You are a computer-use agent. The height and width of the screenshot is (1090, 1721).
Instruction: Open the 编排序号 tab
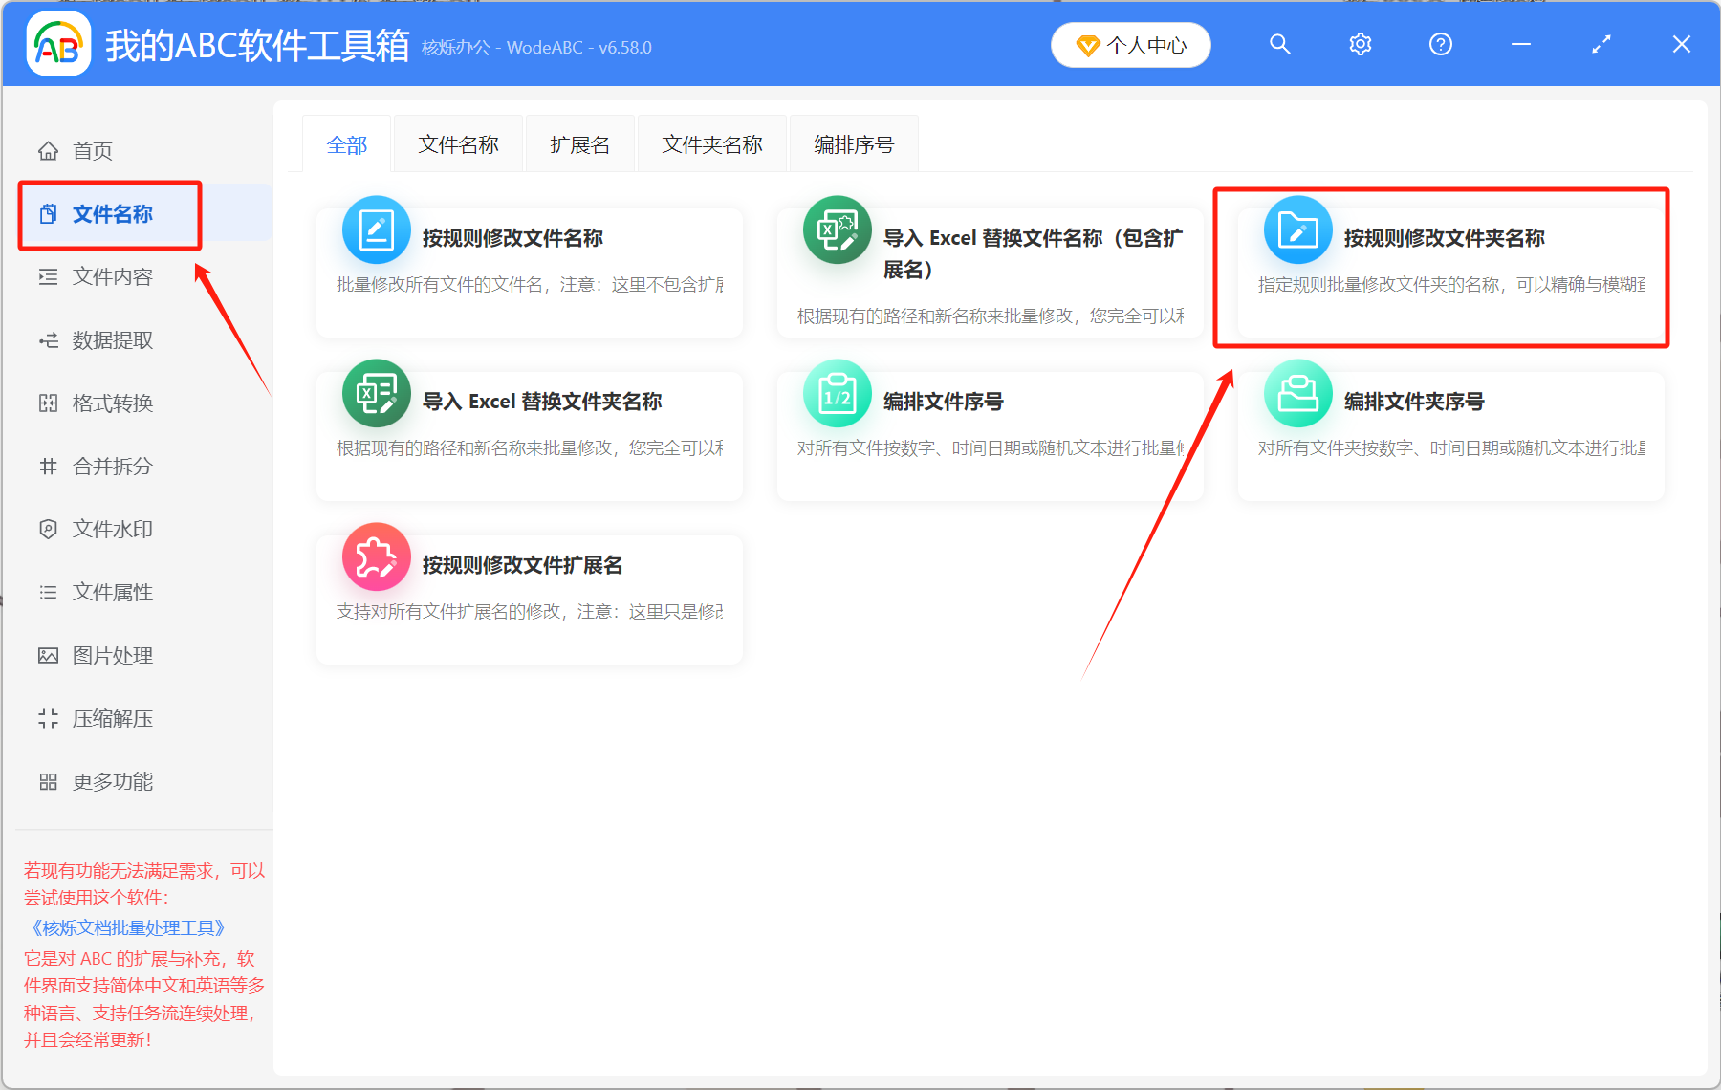click(853, 143)
